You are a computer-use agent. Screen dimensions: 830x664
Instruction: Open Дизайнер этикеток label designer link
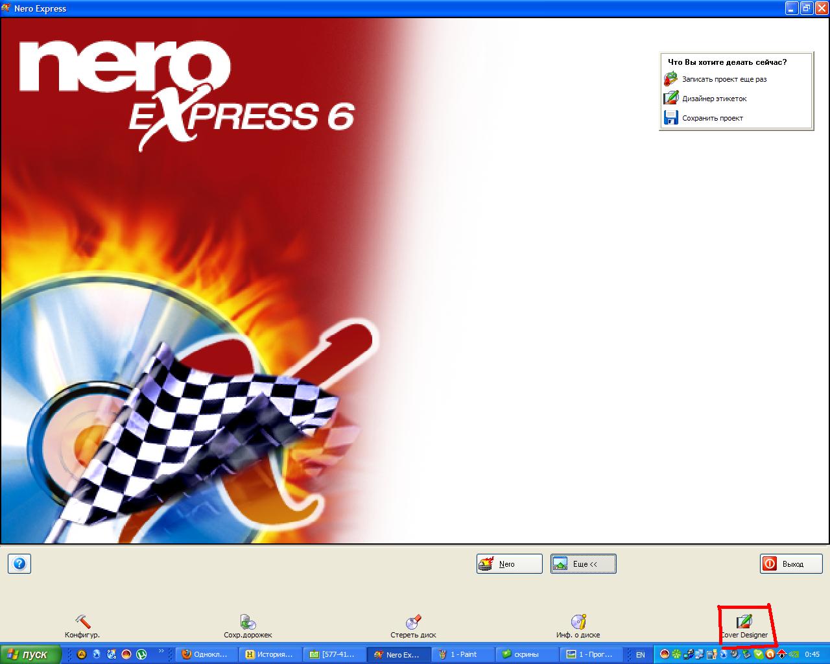click(715, 99)
